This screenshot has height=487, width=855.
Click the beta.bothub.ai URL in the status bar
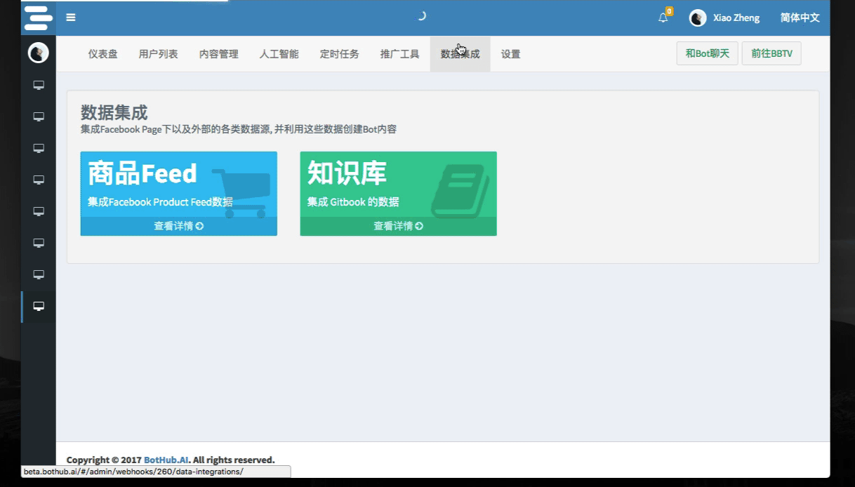click(133, 472)
